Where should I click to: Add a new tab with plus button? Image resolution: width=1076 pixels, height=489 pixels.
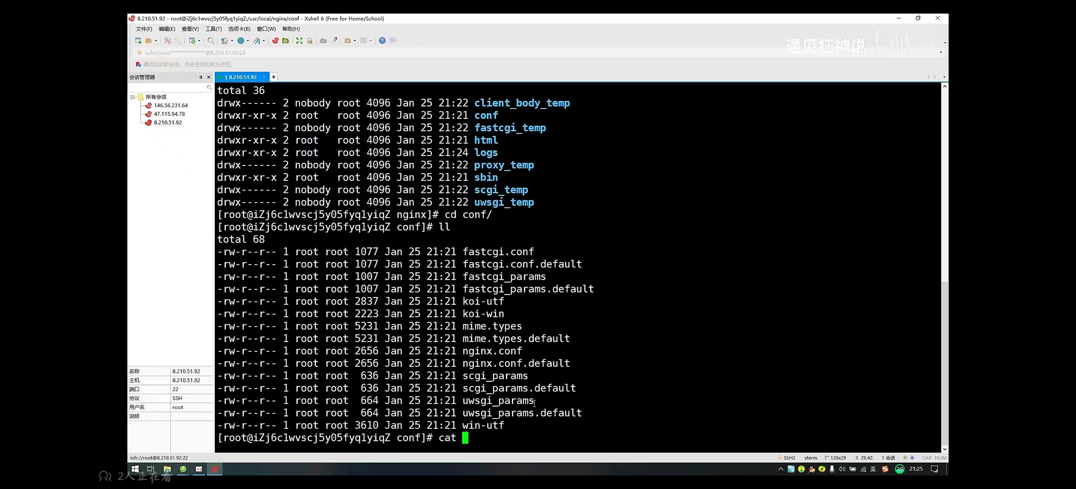click(274, 77)
